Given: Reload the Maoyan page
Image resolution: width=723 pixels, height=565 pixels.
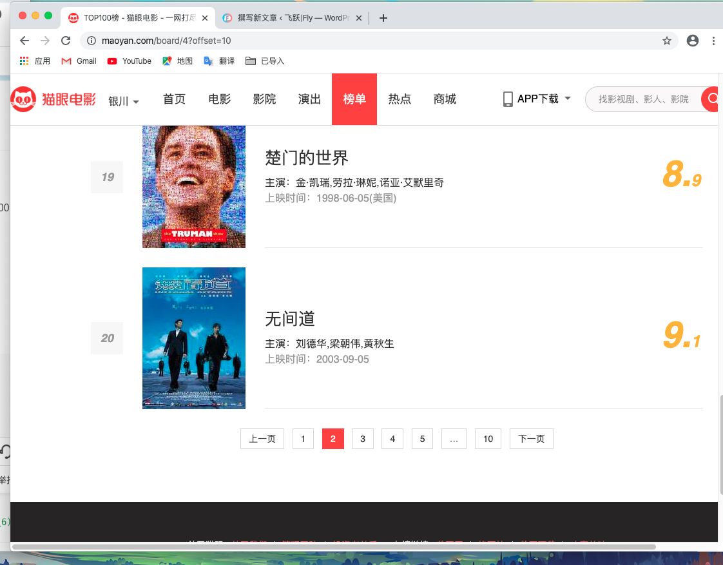Looking at the screenshot, I should tap(66, 41).
